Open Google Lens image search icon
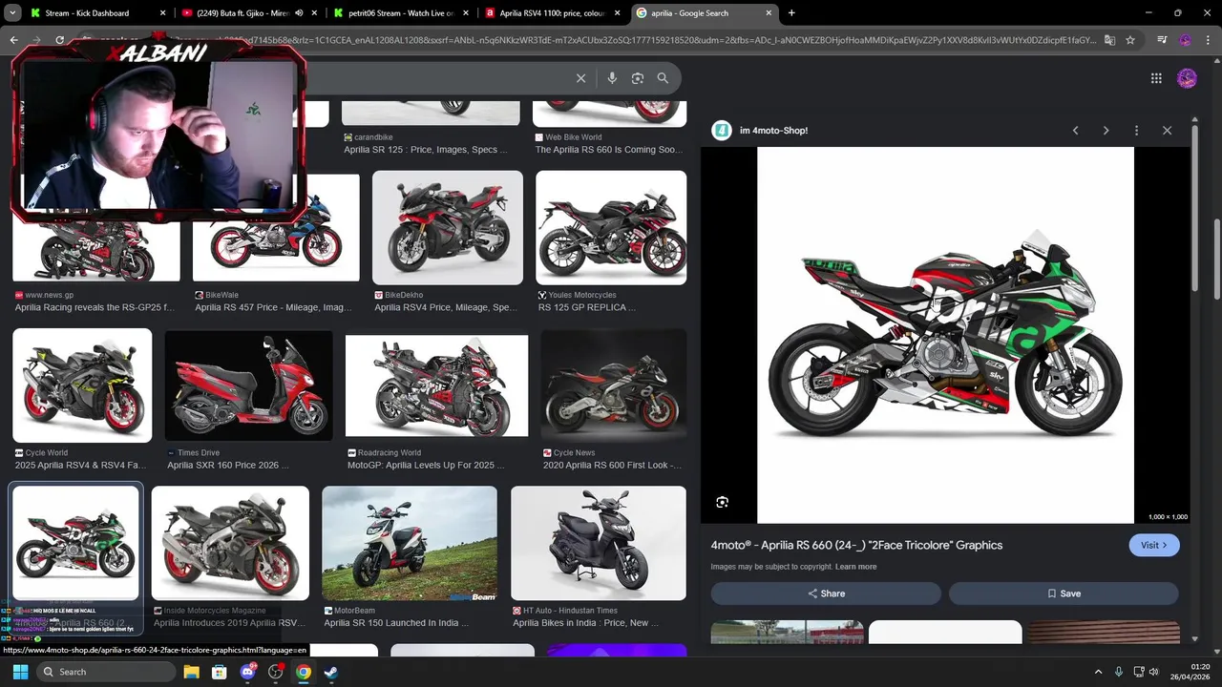Screen dimensions: 1222x687 (638, 78)
